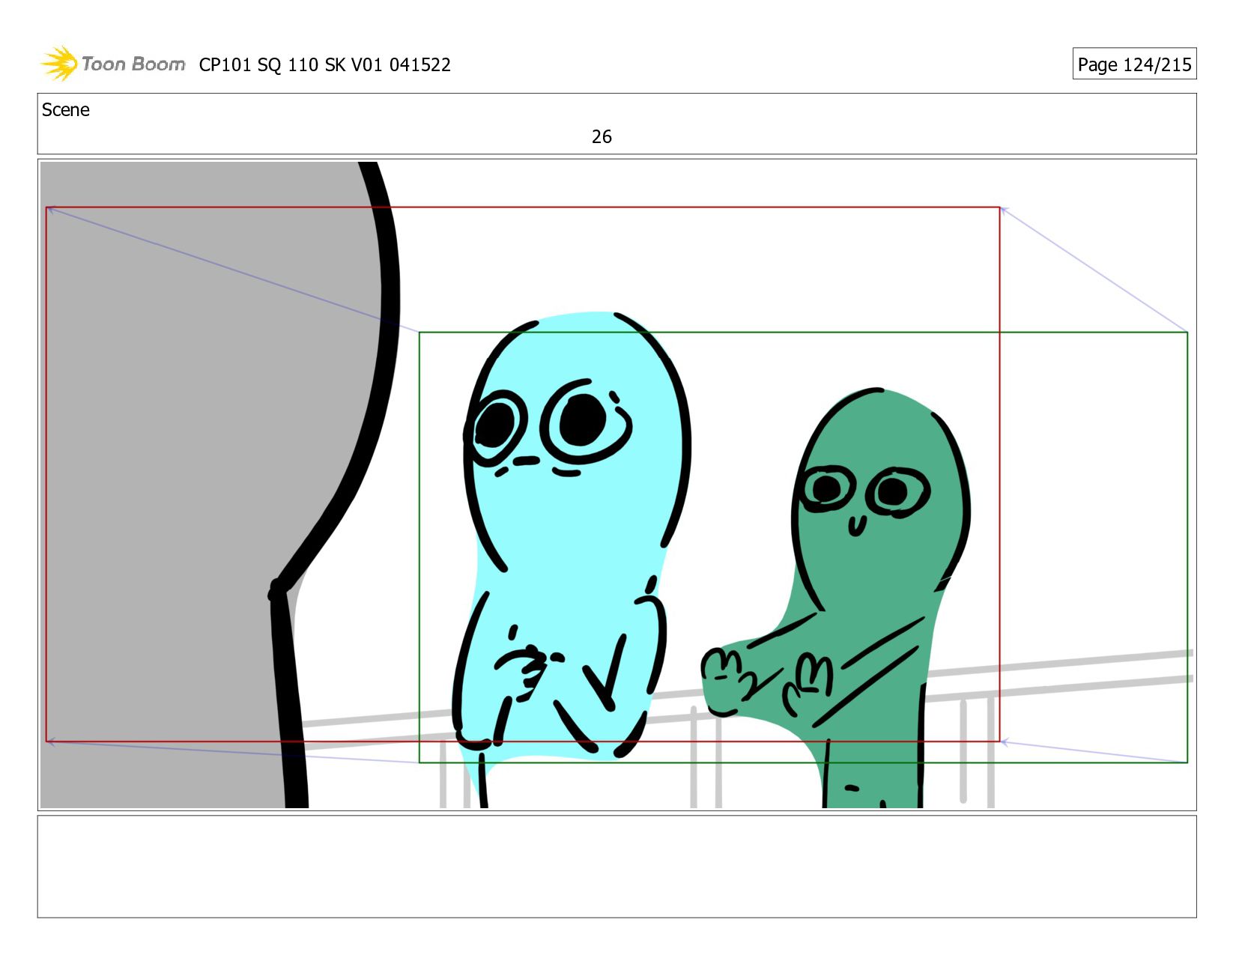1236x955 pixels.
Task: Select the title text "CP101 SQ 110 SK V01 041522"
Action: coord(325,65)
